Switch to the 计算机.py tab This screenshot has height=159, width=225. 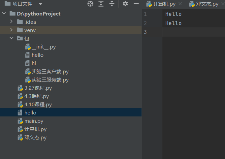[164, 4]
